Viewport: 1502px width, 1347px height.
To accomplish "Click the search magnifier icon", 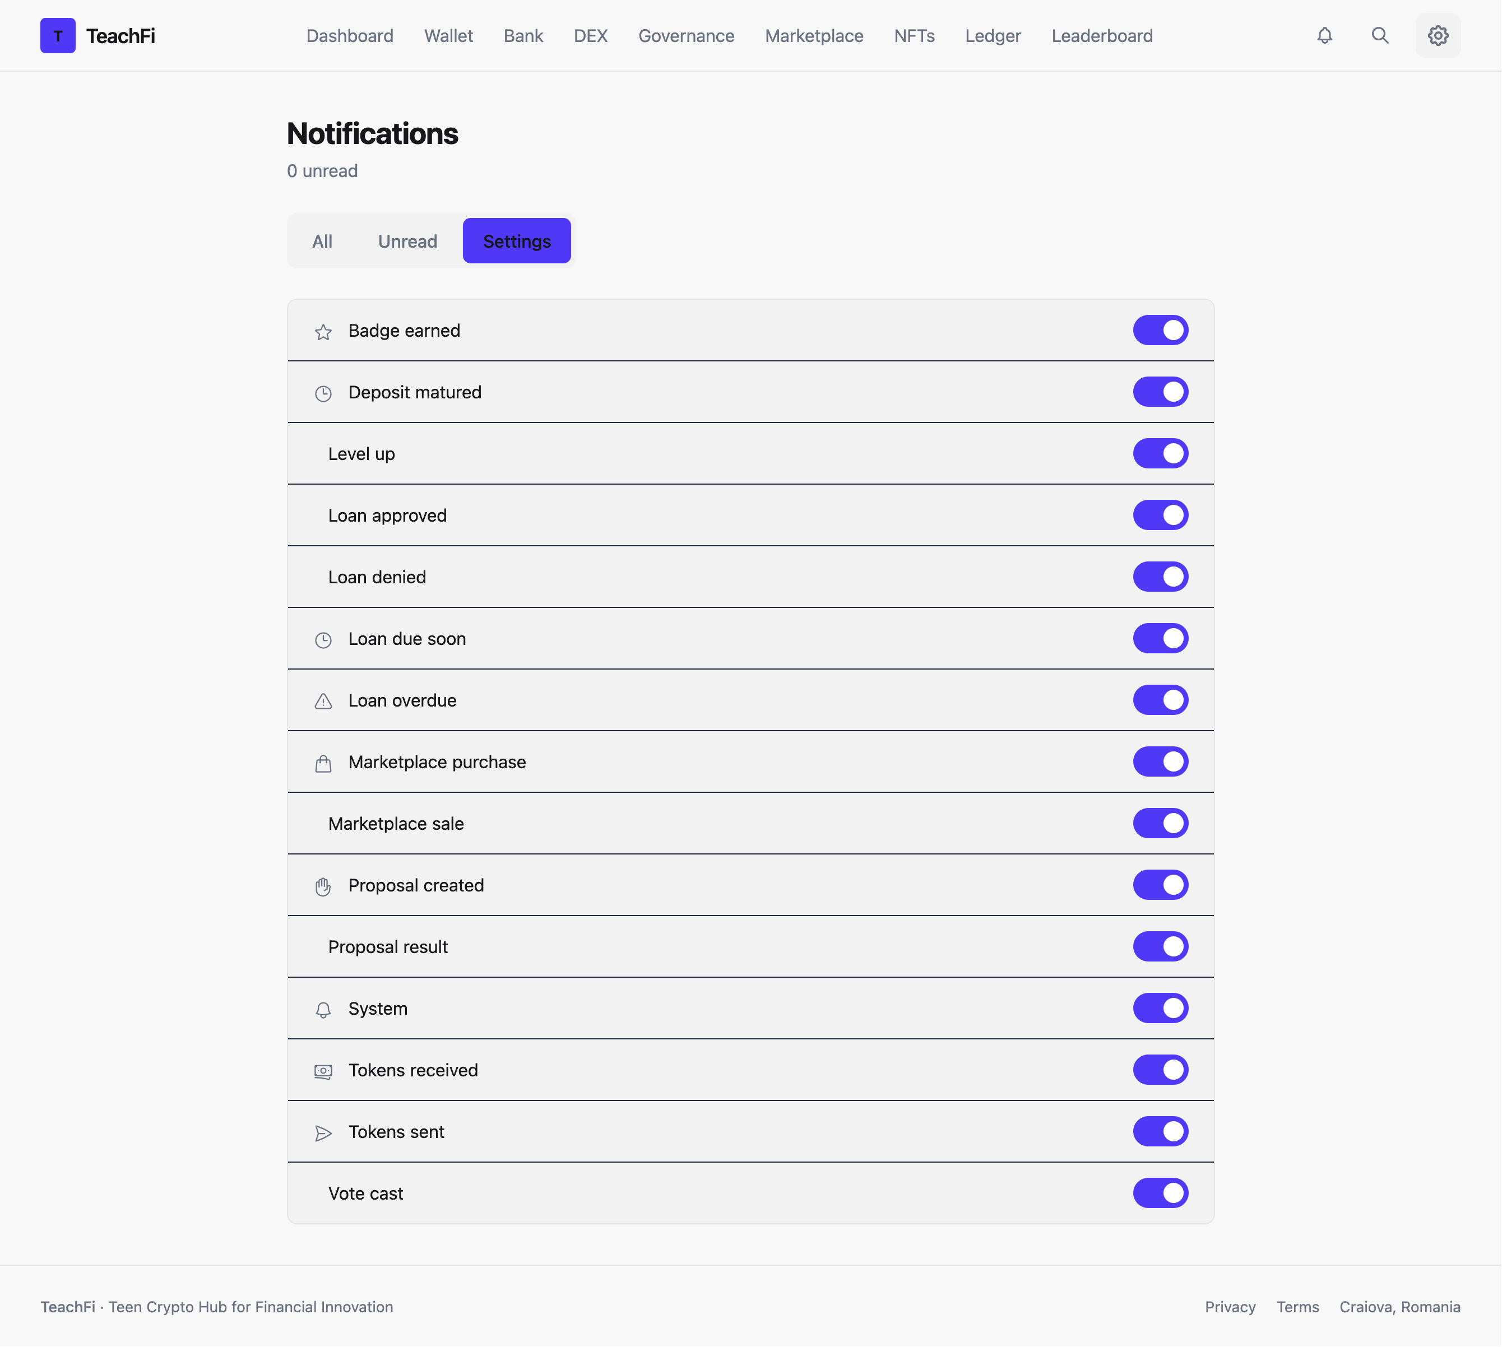I will [1380, 35].
